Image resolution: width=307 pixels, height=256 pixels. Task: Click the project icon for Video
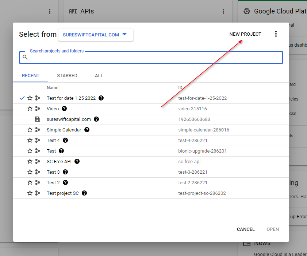click(38, 109)
